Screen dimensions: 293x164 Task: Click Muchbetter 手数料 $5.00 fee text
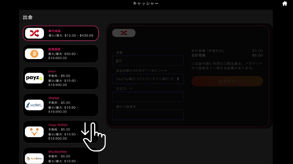[59, 156]
